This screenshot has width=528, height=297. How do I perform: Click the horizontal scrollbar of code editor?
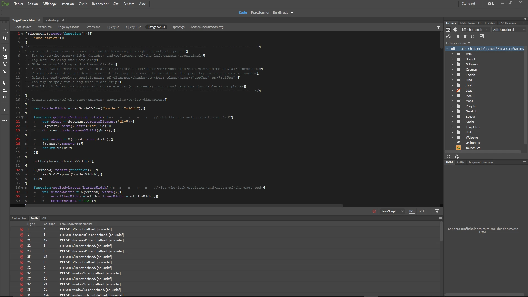tap(184, 205)
